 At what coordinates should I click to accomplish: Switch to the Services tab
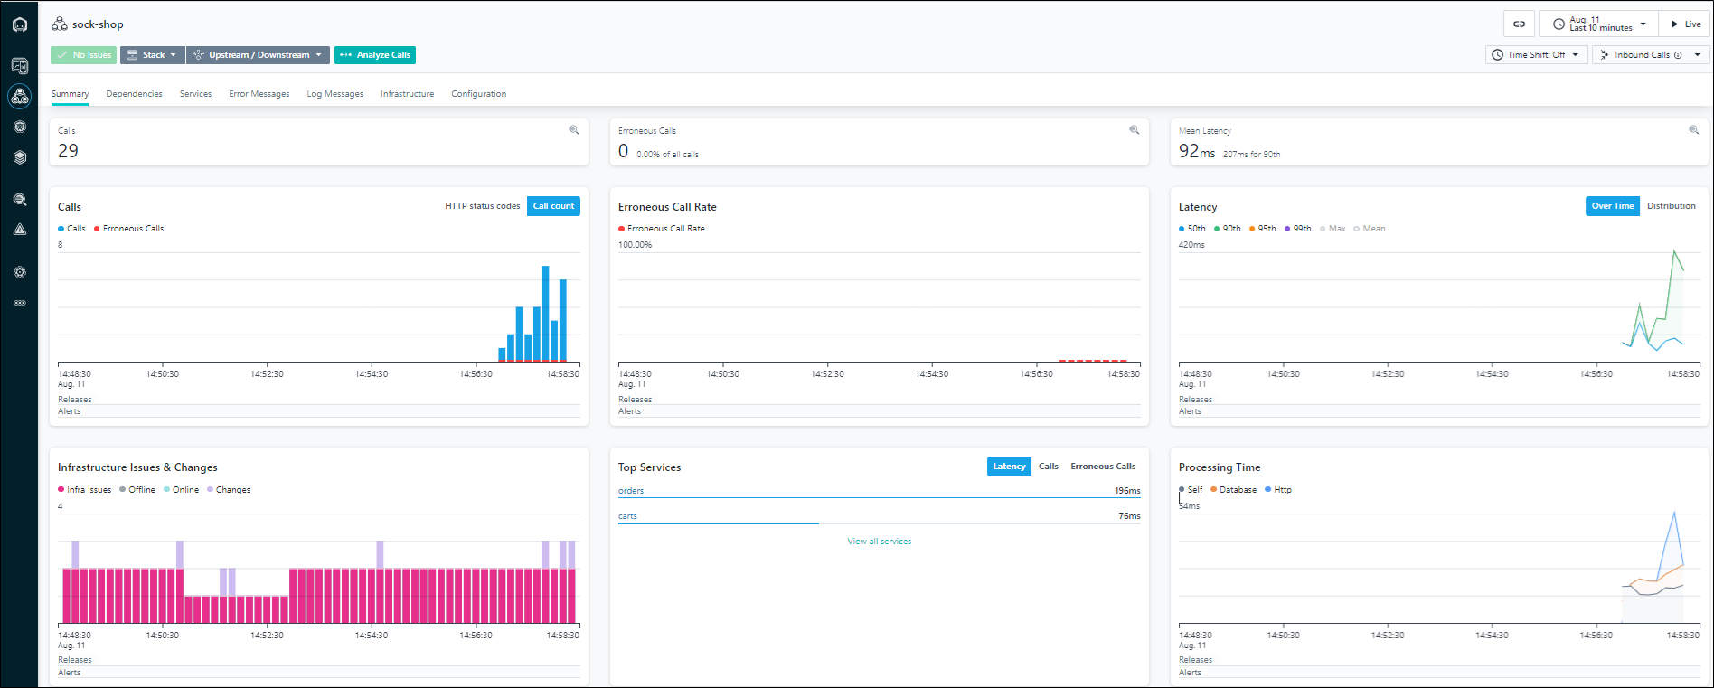[x=195, y=94]
